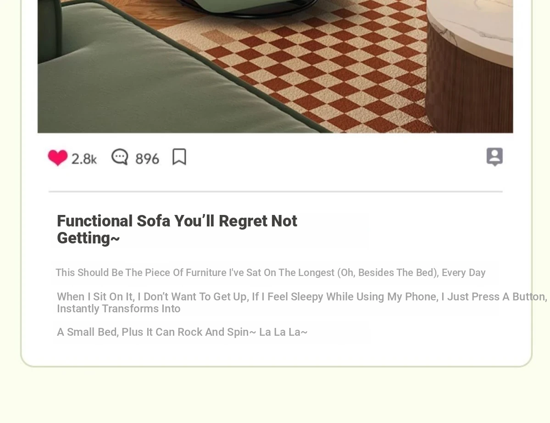
Task: Open comments via the speech bubble icon
Action: click(x=120, y=157)
